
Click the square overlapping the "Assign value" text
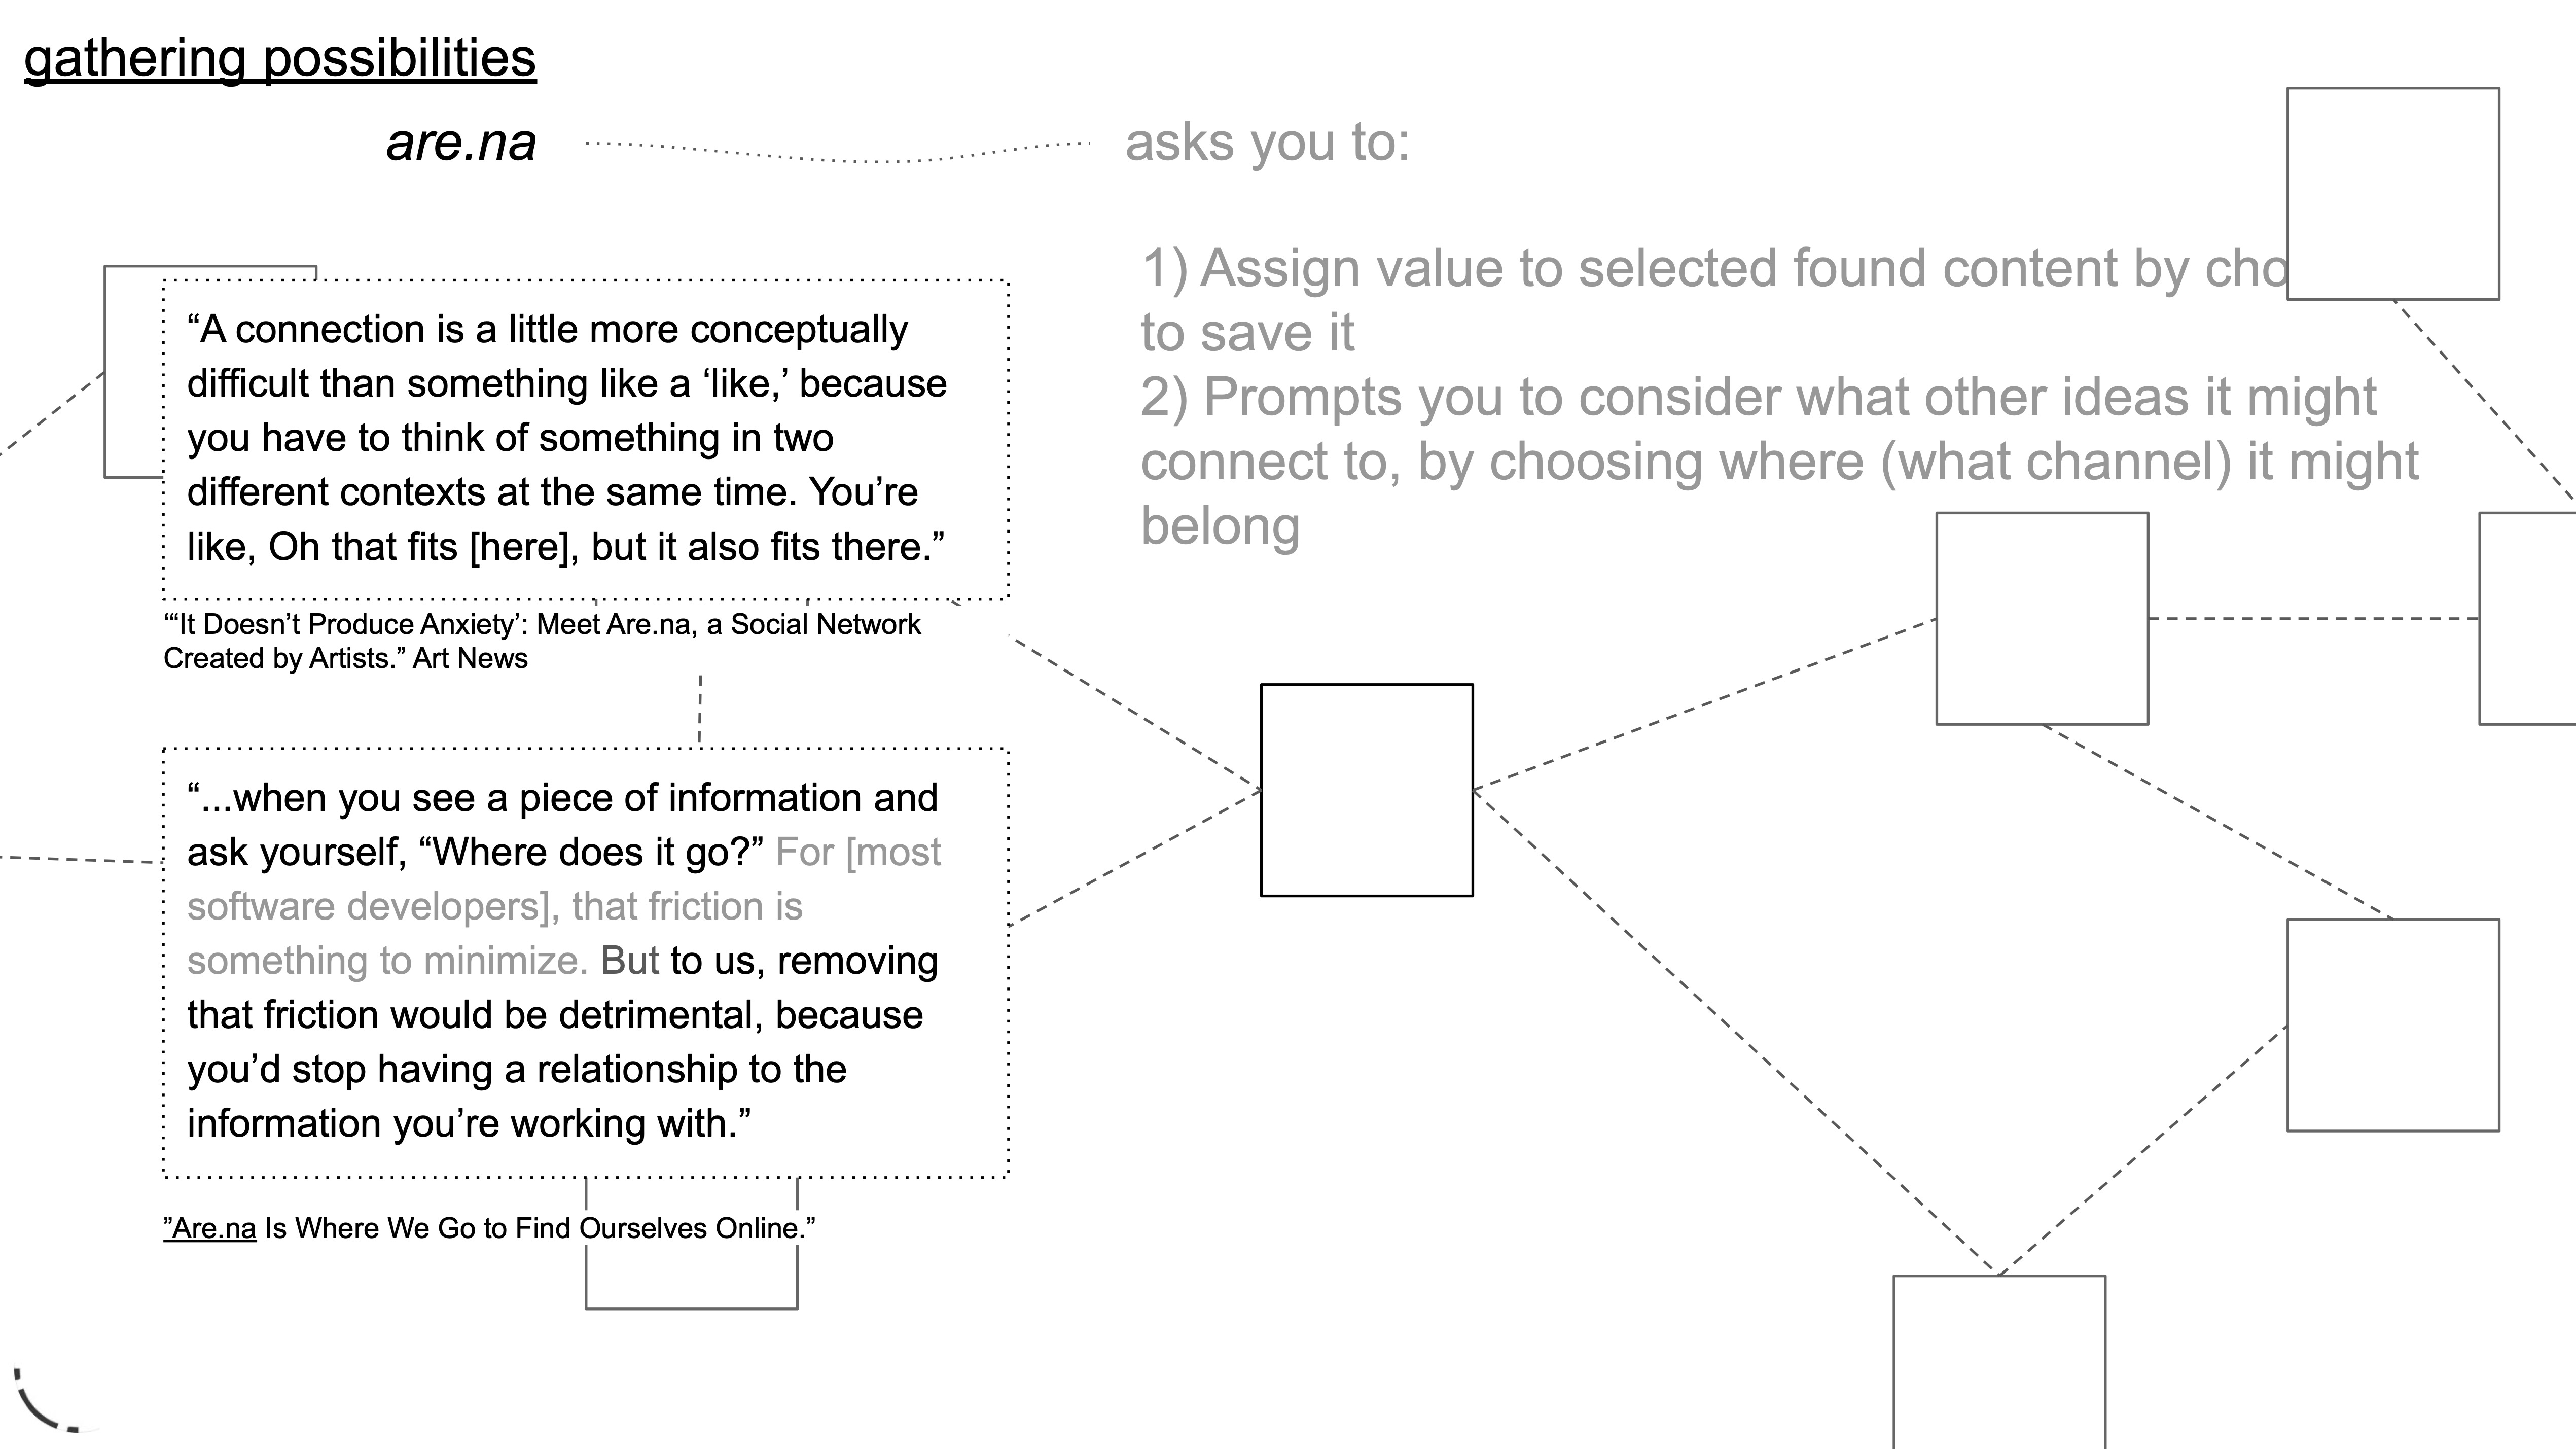point(2392,193)
